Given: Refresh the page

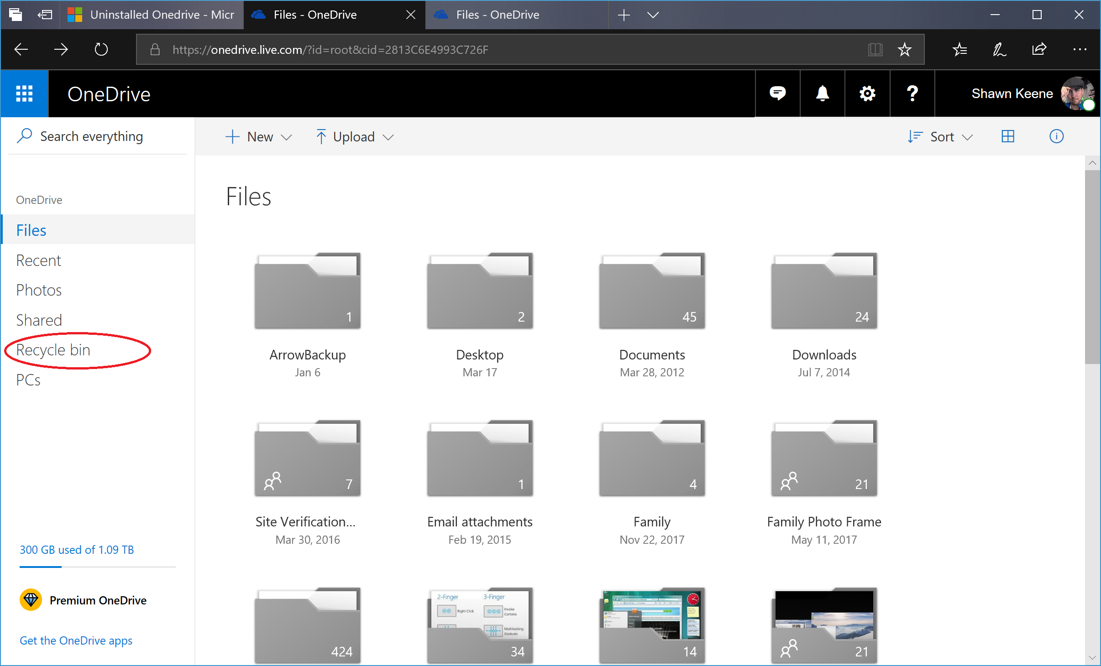Looking at the screenshot, I should [x=101, y=49].
